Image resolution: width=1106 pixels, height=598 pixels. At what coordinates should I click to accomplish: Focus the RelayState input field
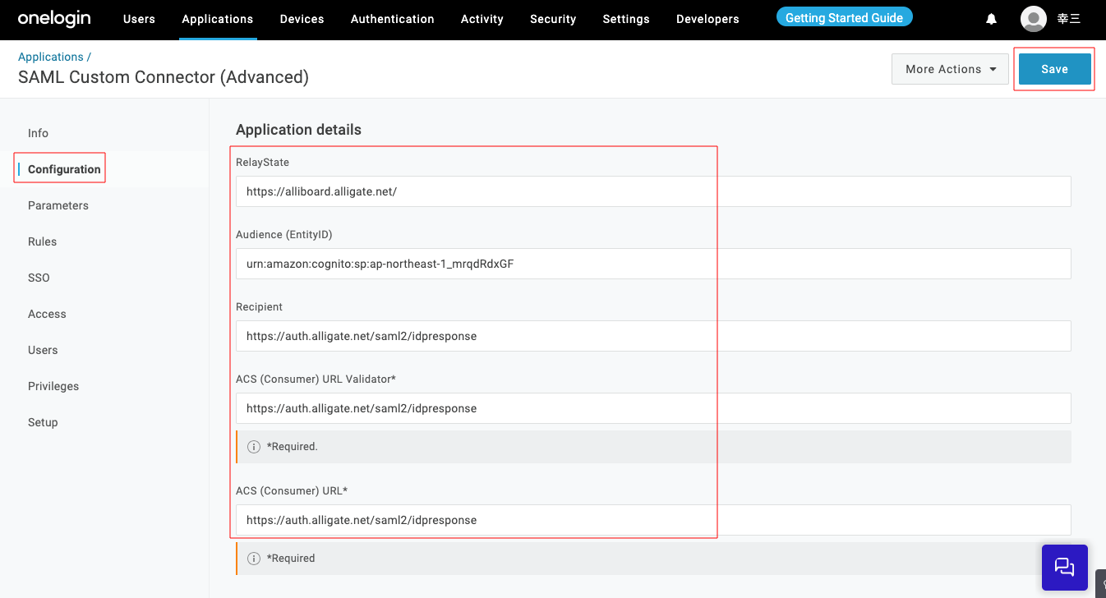[653, 191]
